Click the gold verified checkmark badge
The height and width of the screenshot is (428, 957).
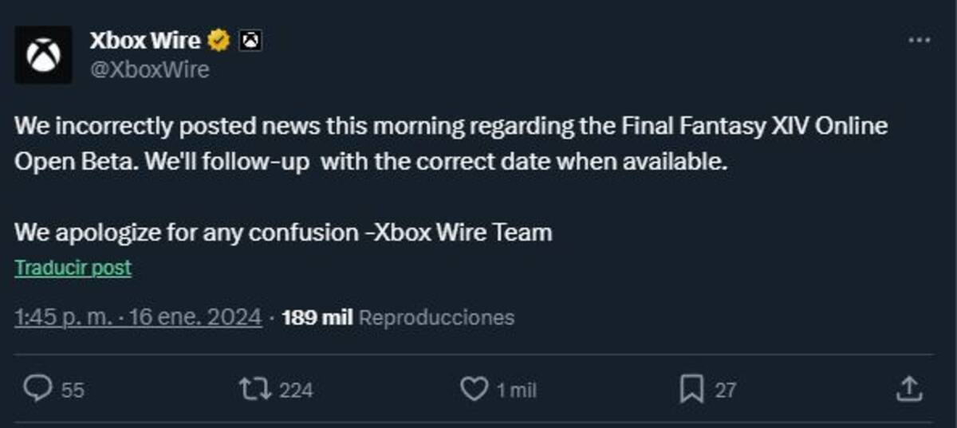pos(219,41)
